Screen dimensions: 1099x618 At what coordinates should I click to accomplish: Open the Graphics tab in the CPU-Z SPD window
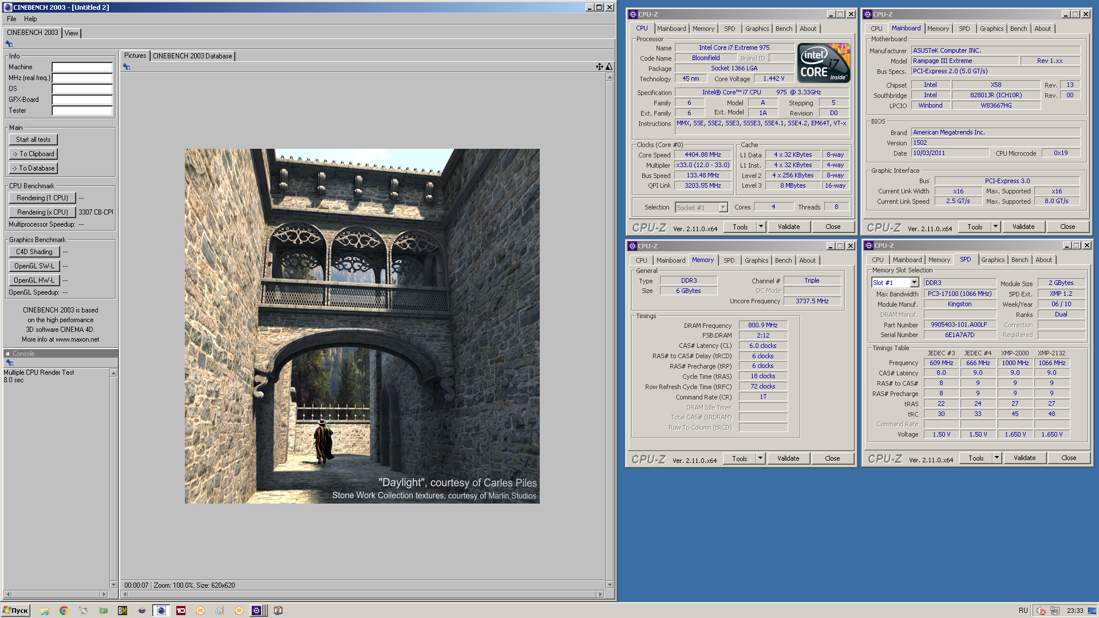coord(993,260)
